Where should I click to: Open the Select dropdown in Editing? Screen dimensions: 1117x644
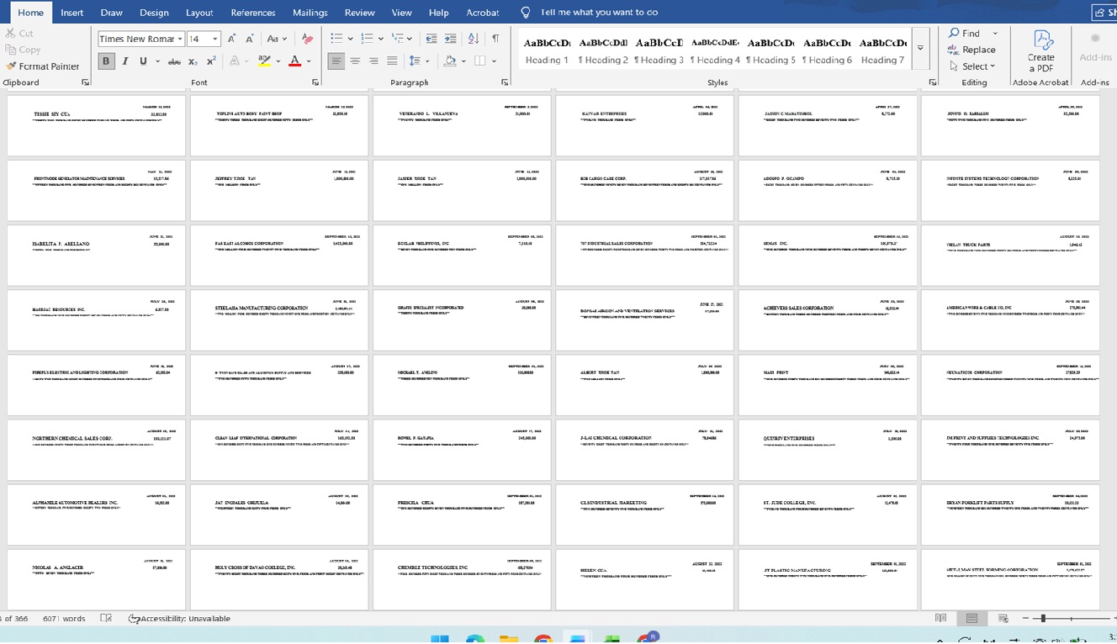point(971,66)
